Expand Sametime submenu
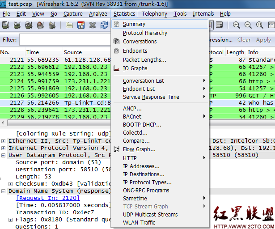Screen dimensions: 275x229 [x=160, y=199]
